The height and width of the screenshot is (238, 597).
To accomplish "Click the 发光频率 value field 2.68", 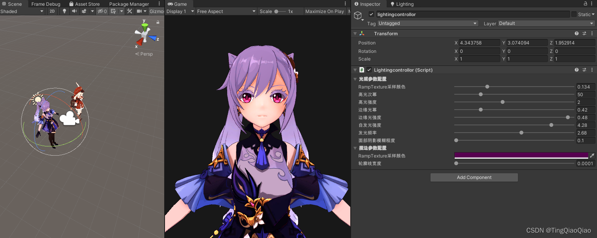I will (x=586, y=133).
